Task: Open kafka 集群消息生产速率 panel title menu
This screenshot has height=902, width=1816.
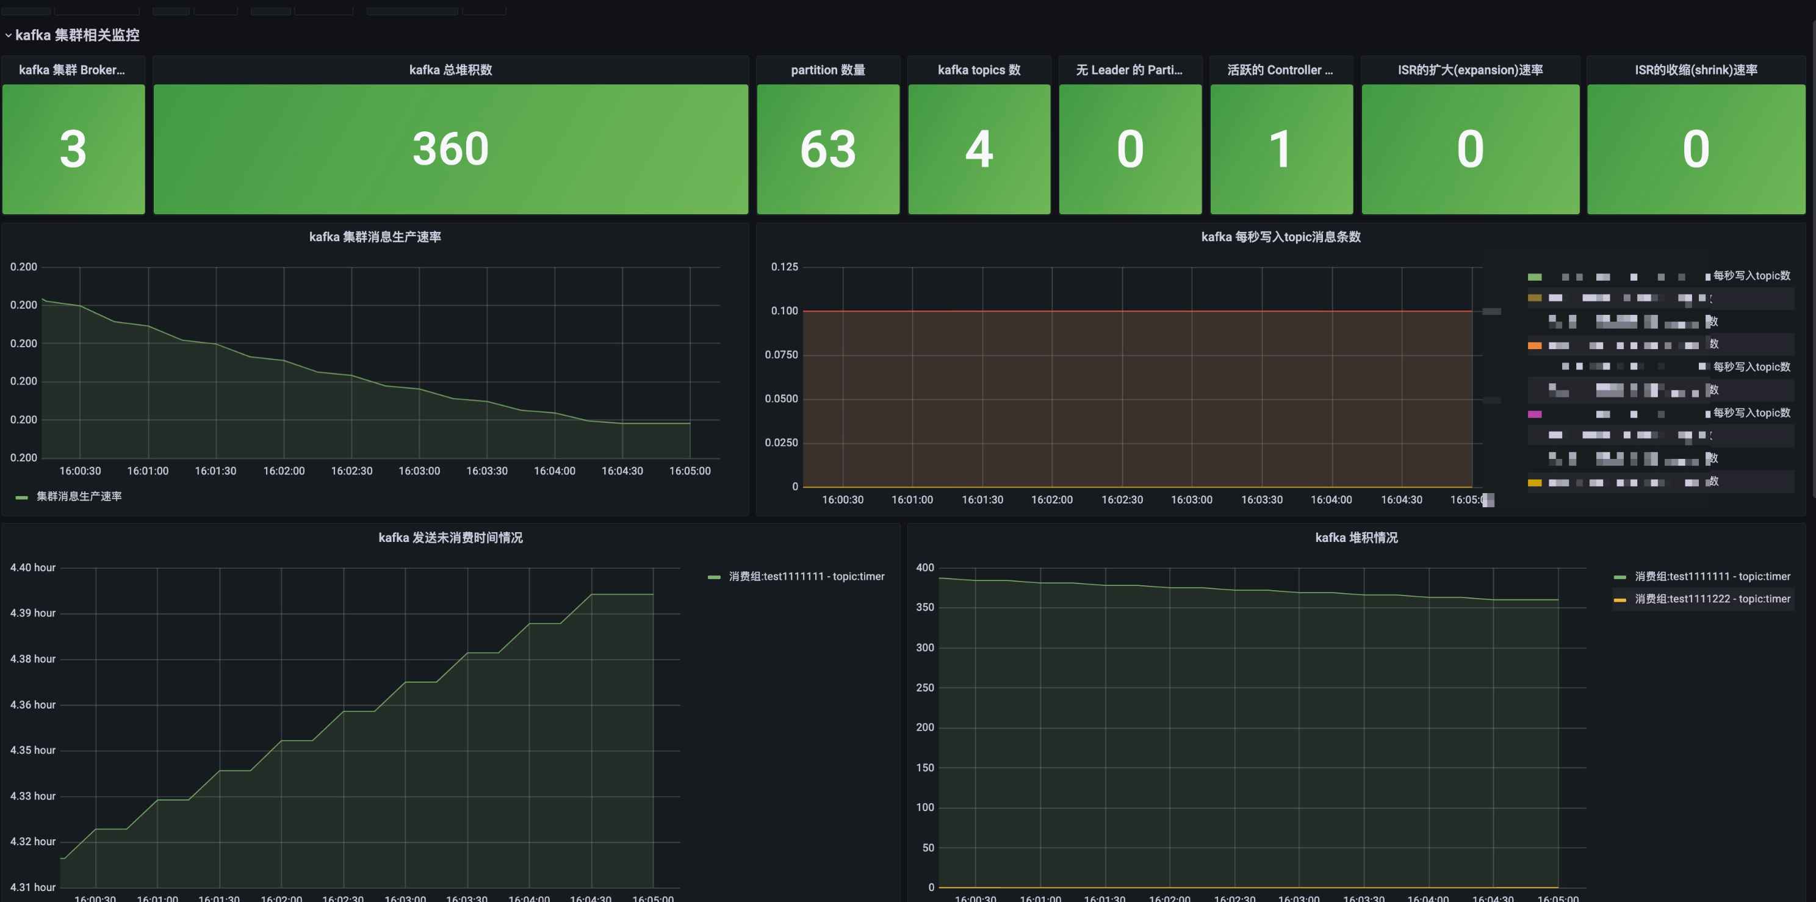Action: tap(375, 237)
